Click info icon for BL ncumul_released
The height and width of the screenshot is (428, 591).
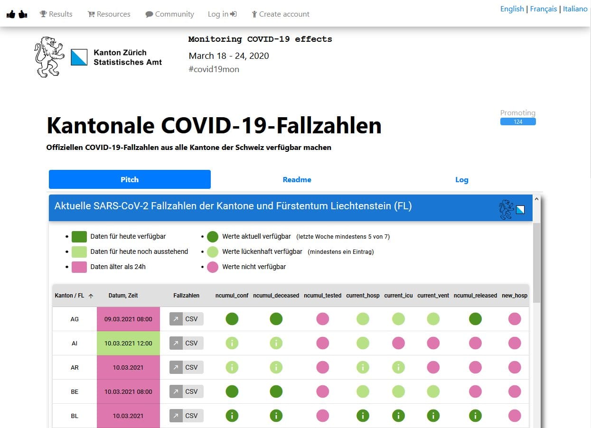(475, 416)
